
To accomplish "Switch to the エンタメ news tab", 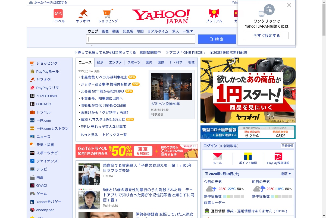I will pyautogui.click(x=115, y=62).
